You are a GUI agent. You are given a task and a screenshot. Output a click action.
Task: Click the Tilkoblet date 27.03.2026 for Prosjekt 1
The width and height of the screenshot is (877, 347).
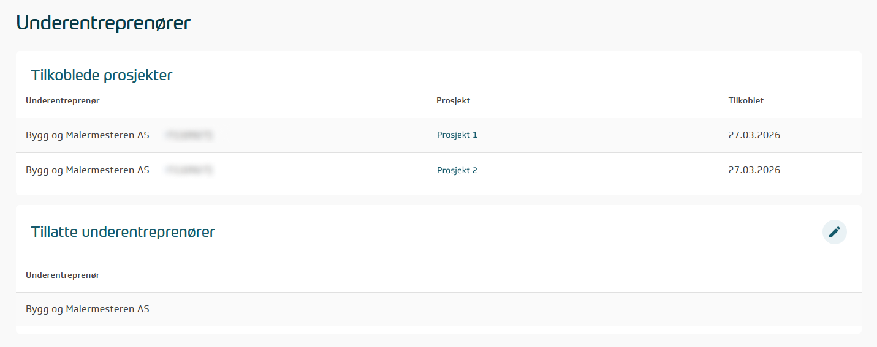(x=754, y=135)
